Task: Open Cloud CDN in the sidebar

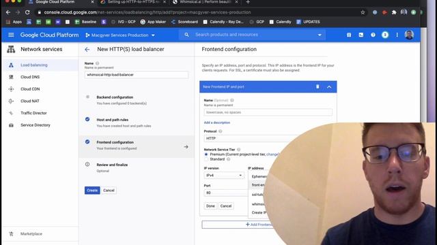Action: click(30, 89)
